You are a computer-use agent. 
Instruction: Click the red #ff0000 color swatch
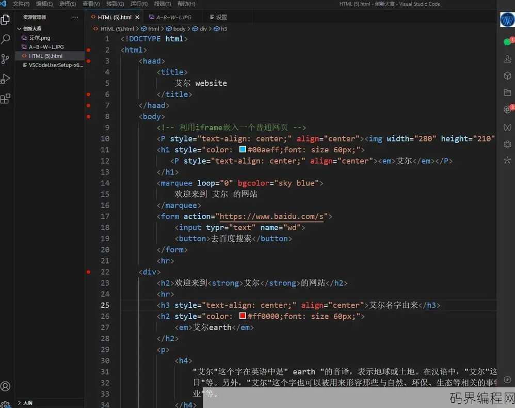(243, 316)
